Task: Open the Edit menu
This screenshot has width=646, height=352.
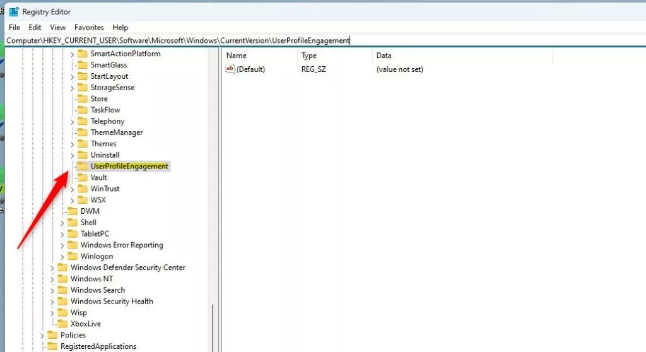Action: pyautogui.click(x=35, y=27)
